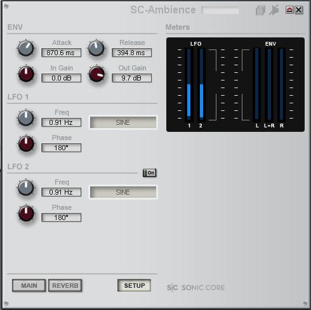Switch to the MAIN page
Viewport: 311px width, 310px height.
coord(29,285)
